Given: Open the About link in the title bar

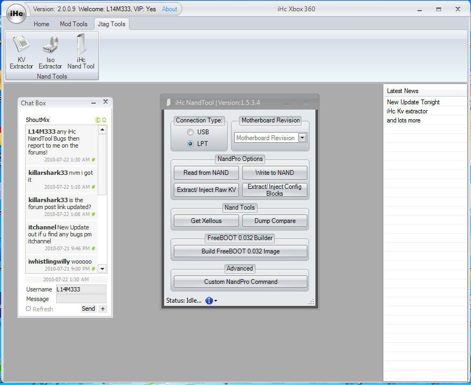Looking at the screenshot, I should click(169, 9).
